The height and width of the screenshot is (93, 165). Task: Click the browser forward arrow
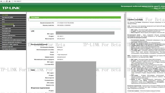coord(4,1)
